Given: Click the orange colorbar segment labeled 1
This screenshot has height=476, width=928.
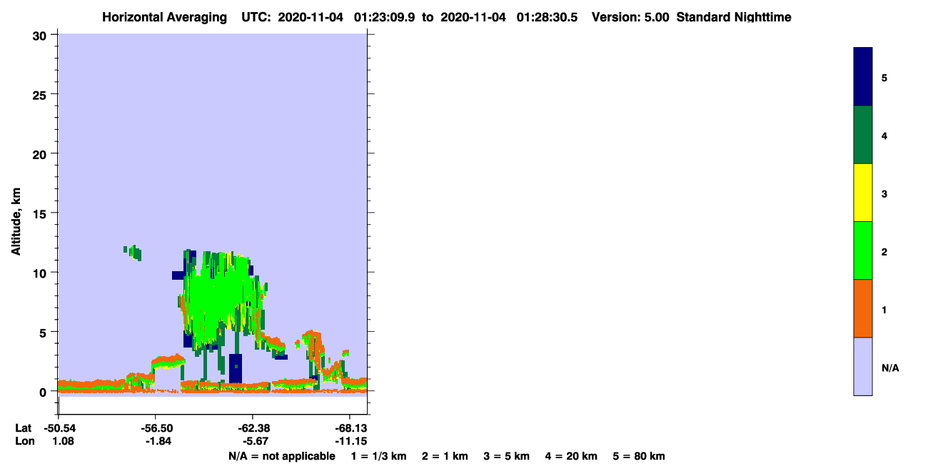Looking at the screenshot, I should pos(863,308).
